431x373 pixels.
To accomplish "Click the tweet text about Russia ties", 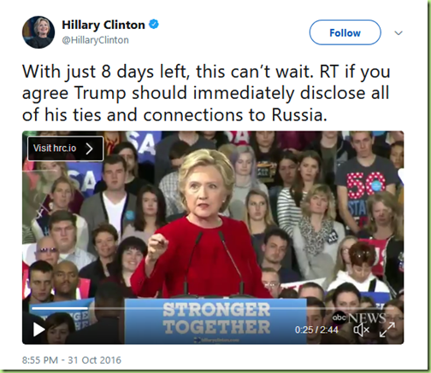I will (x=206, y=93).
